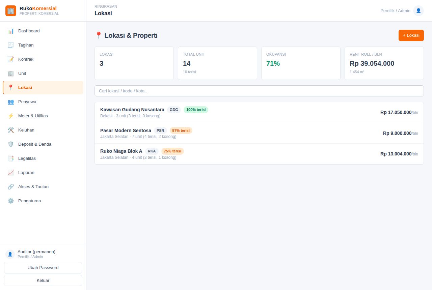Click the 100% terisi badge
Viewport: 432px width, 290px height.
point(196,110)
